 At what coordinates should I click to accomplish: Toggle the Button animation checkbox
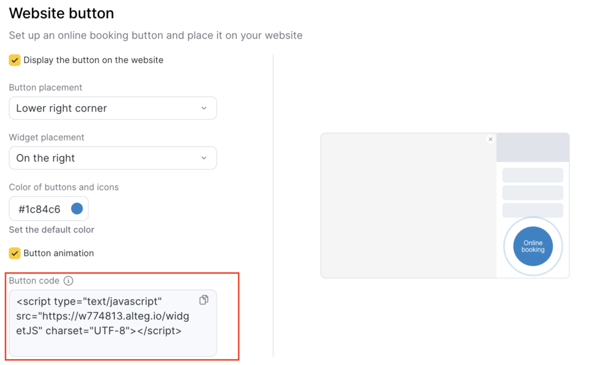15,253
